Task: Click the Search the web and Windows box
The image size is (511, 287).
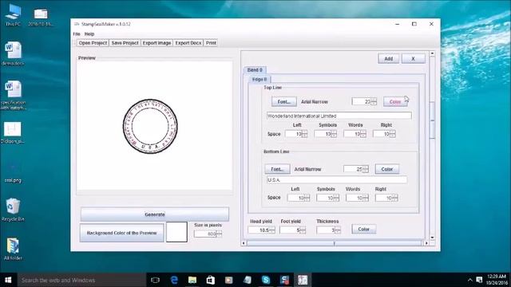Action: 81,280
